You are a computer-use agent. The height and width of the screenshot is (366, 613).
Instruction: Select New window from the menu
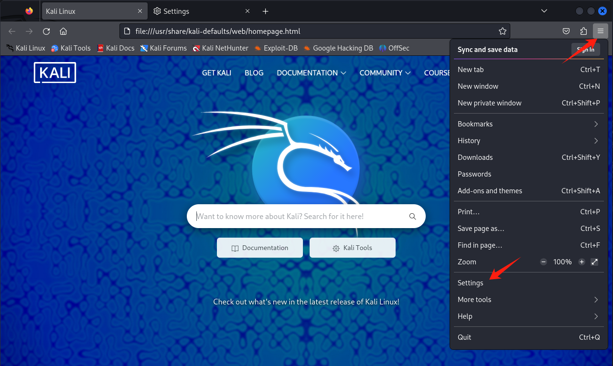click(529, 86)
